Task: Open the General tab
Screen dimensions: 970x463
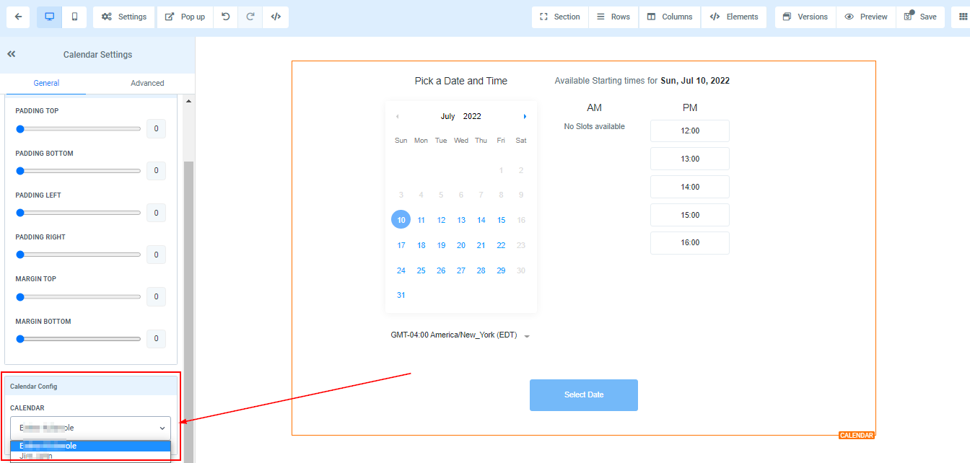Action: tap(46, 83)
